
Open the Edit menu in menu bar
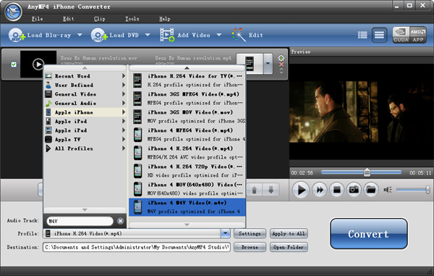[69, 19]
